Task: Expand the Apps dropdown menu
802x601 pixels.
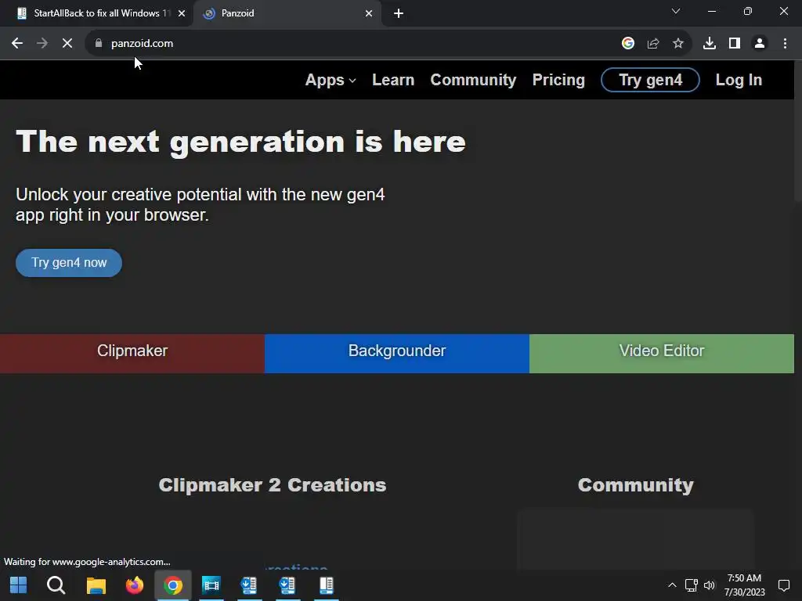Action: click(331, 81)
